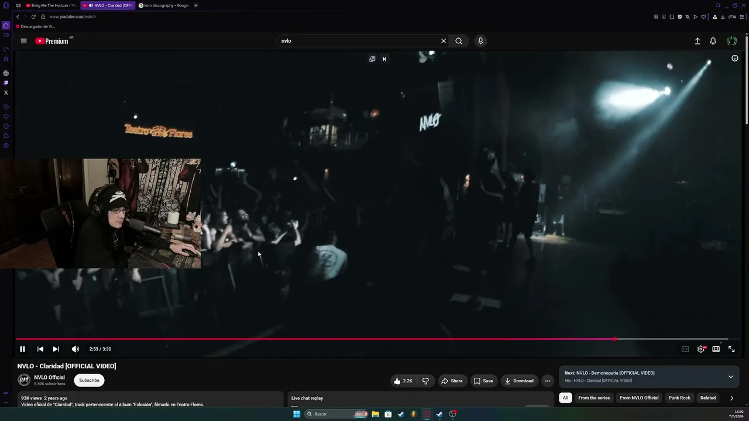Open the Twitch icon in the sidebar
749x421 pixels.
coord(6,83)
